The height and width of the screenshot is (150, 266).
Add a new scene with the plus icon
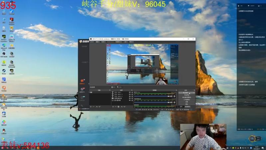coord(91,107)
